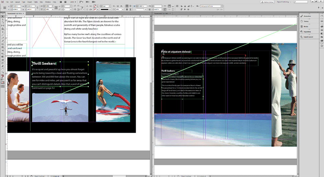This screenshot has width=324, height=177.
Task: Open the zoom level dropdown
Action: (75, 2)
